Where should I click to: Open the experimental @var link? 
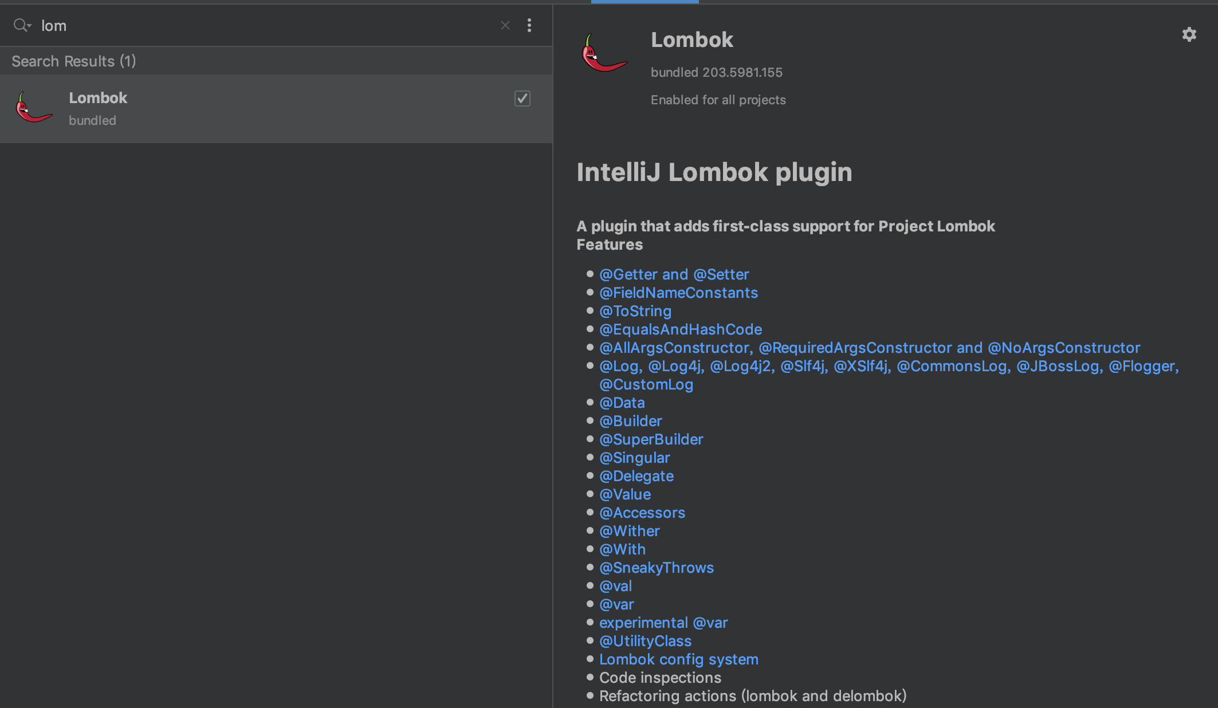(663, 623)
